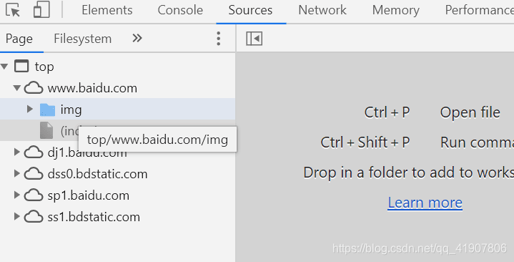Open the Console tab
Screen dimensions: 514x262
tap(180, 10)
